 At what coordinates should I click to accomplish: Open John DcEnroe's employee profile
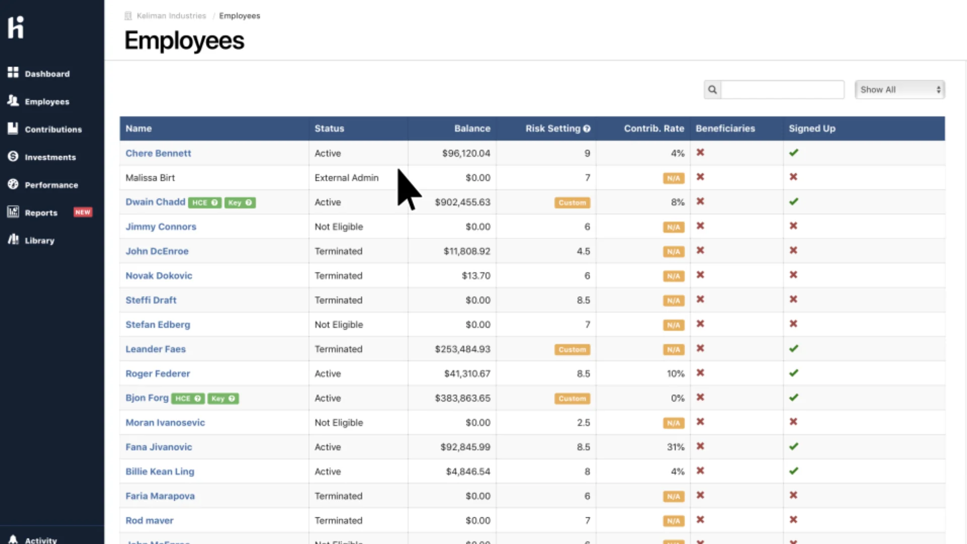pyautogui.click(x=157, y=251)
